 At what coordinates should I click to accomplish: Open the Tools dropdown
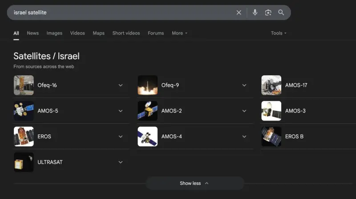pyautogui.click(x=279, y=33)
